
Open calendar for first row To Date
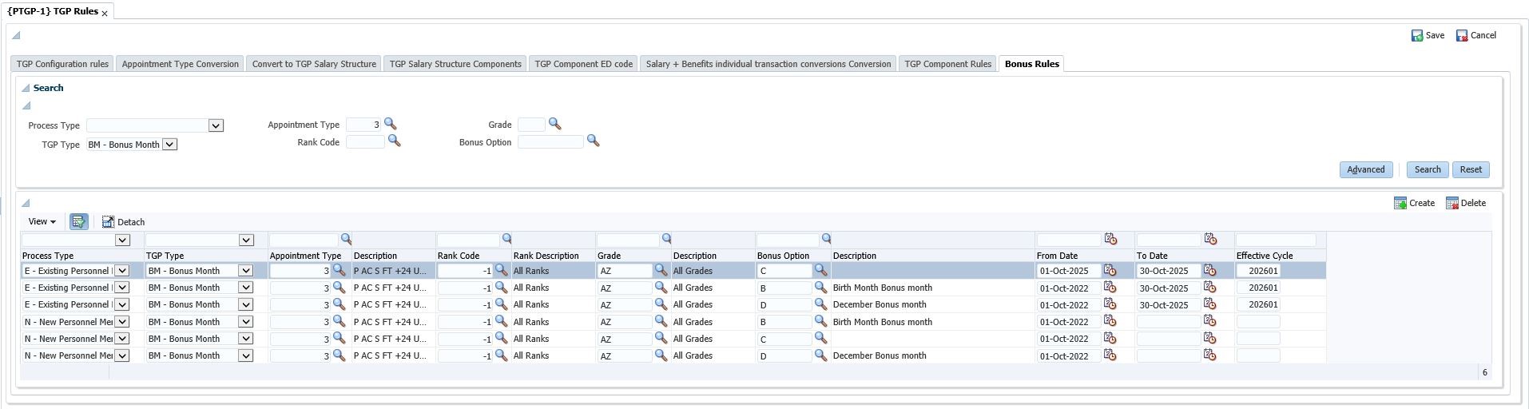[x=1209, y=270]
